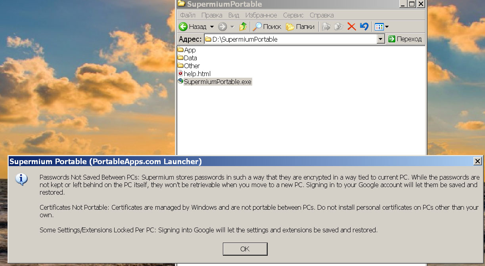
Task: Open the Views dropdown button
Action: [381, 27]
